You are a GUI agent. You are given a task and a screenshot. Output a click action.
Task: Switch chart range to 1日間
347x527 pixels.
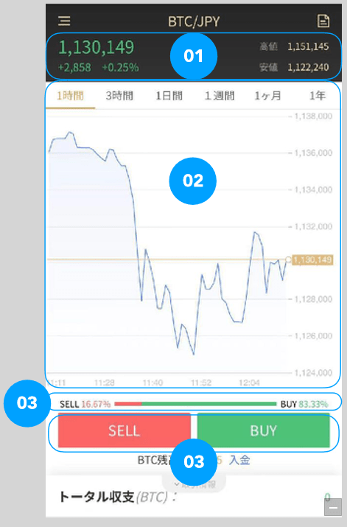(169, 96)
